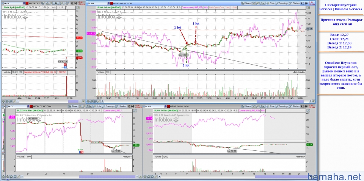Open Drawings menu in the main 1m chart
Viewport: 364px width, 181px height.
282,3
